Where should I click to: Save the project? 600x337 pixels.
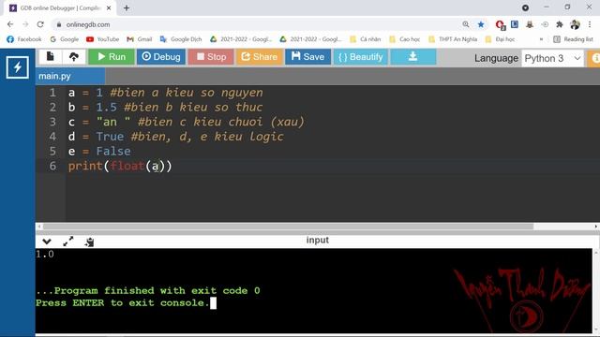click(307, 57)
